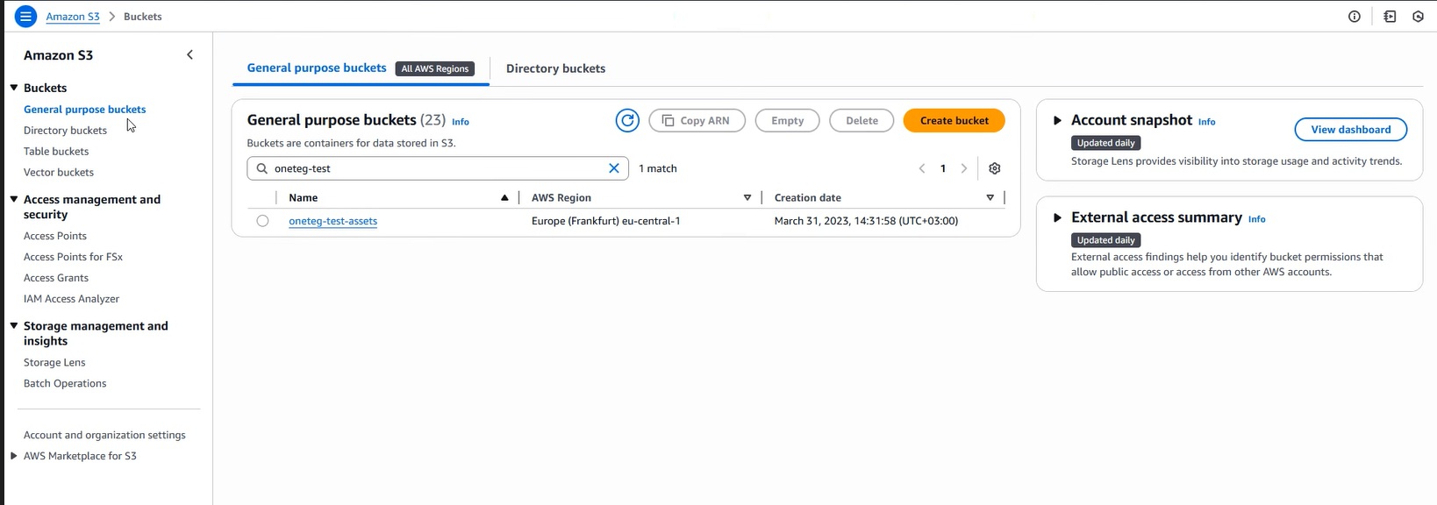Expand the Account snapshot section
The image size is (1437, 505).
(x=1057, y=121)
